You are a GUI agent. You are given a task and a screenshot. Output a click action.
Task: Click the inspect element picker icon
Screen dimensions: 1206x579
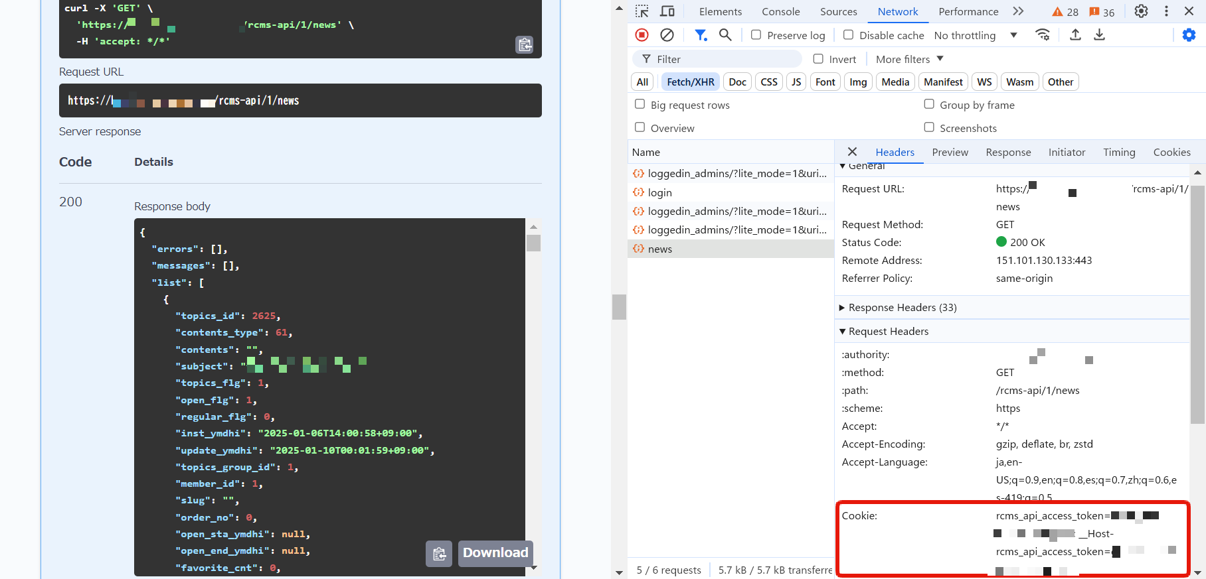pos(642,11)
